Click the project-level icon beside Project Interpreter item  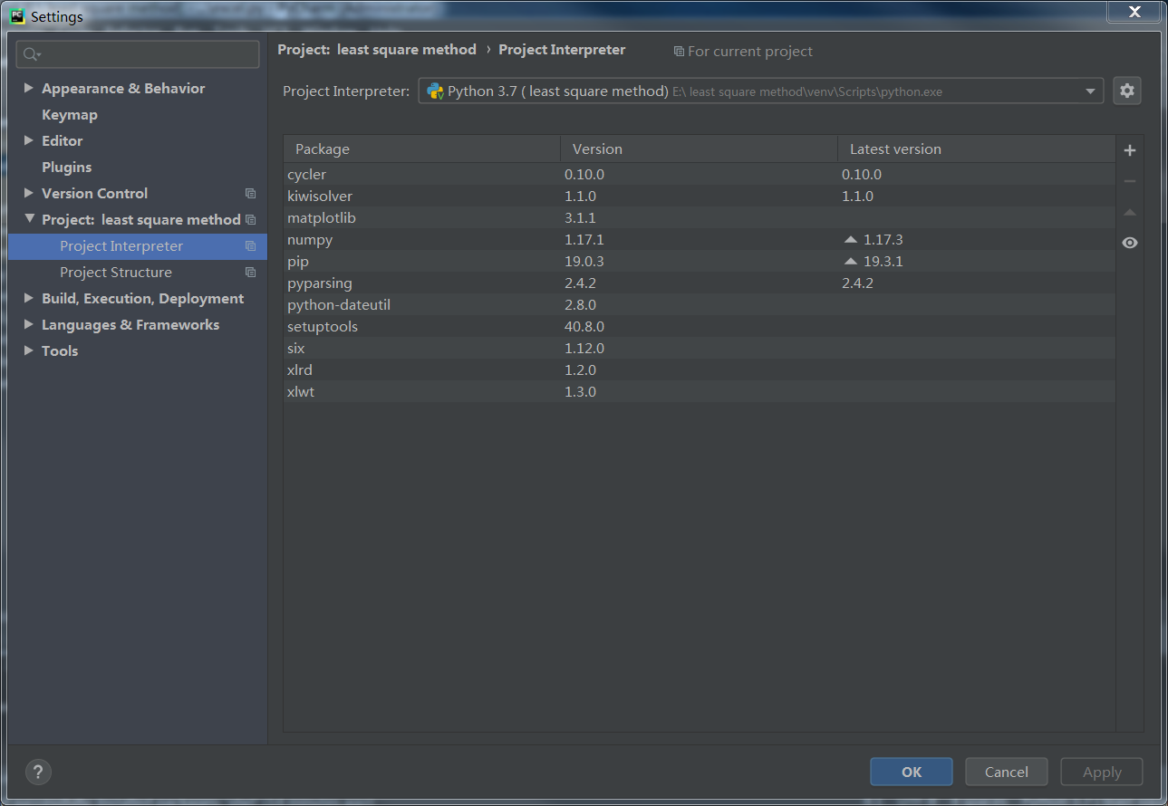tap(250, 246)
